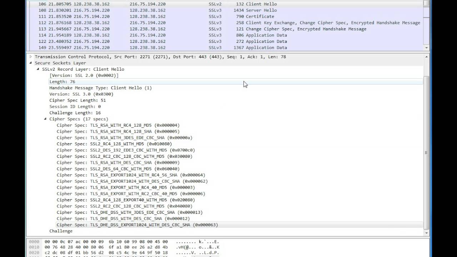Select packet 106 Client Hello row
This screenshot has height=257, width=457.
tap(225, 4)
